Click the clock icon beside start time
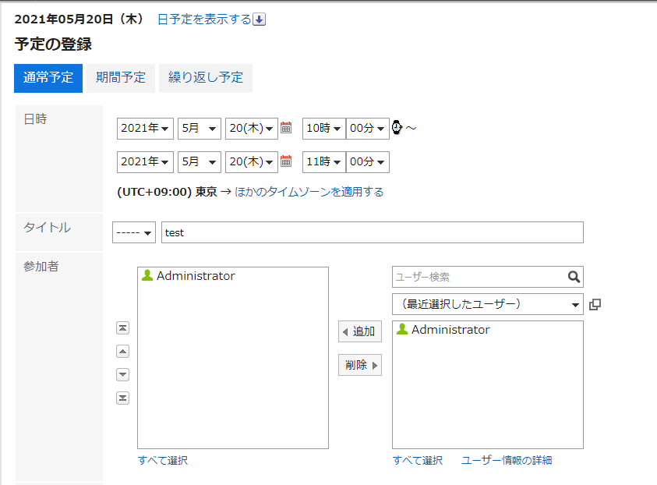The image size is (657, 485). pos(397,128)
